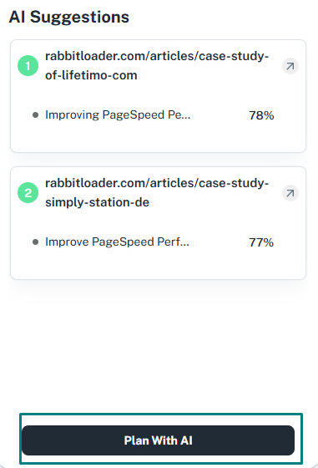Click 'simply-station-de' line of second URL
Viewport: 318px width, 468px height.
coord(97,202)
